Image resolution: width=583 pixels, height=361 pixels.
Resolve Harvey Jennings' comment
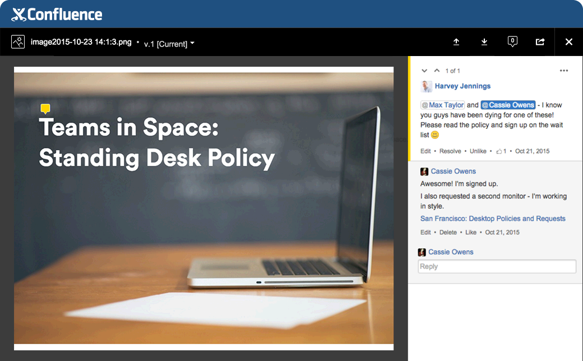(450, 151)
